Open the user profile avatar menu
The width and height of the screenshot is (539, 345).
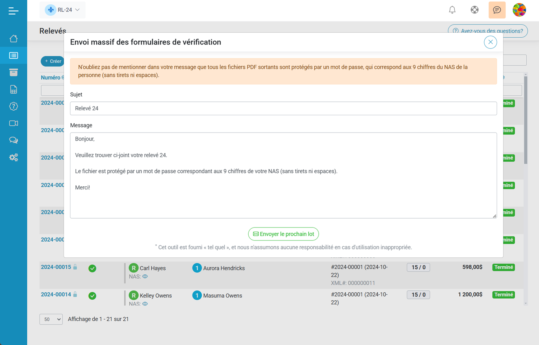519,10
